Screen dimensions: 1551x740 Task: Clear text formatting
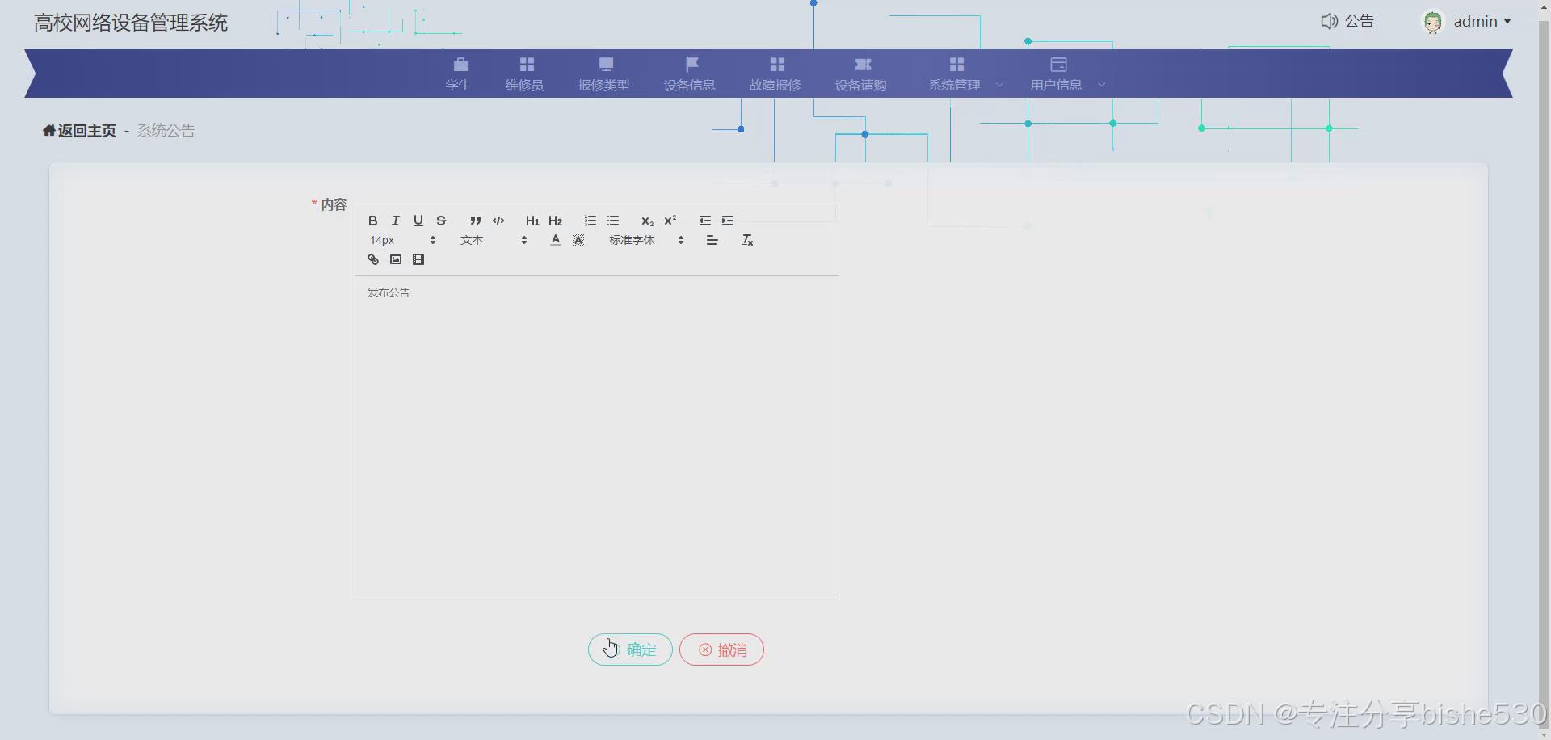click(x=747, y=240)
